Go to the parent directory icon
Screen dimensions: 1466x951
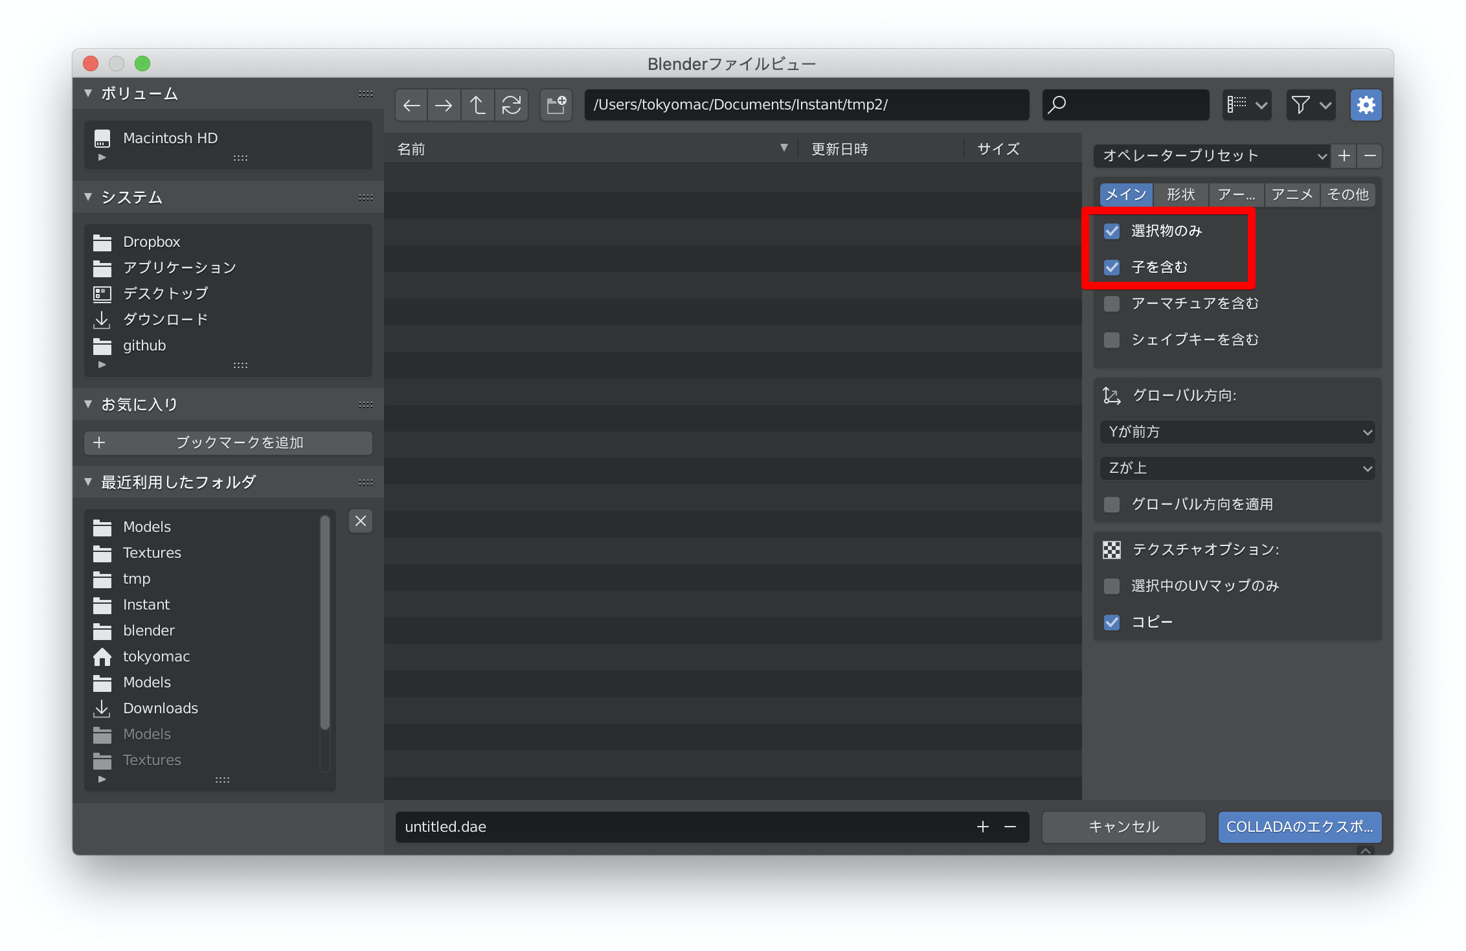[x=478, y=105]
